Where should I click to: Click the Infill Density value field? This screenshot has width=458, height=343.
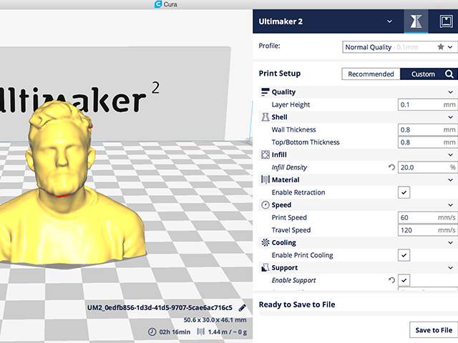coord(428,167)
